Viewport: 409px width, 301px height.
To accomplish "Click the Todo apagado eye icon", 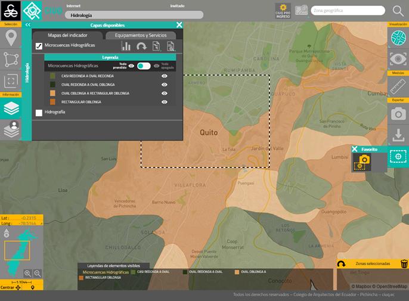I will click(x=156, y=66).
